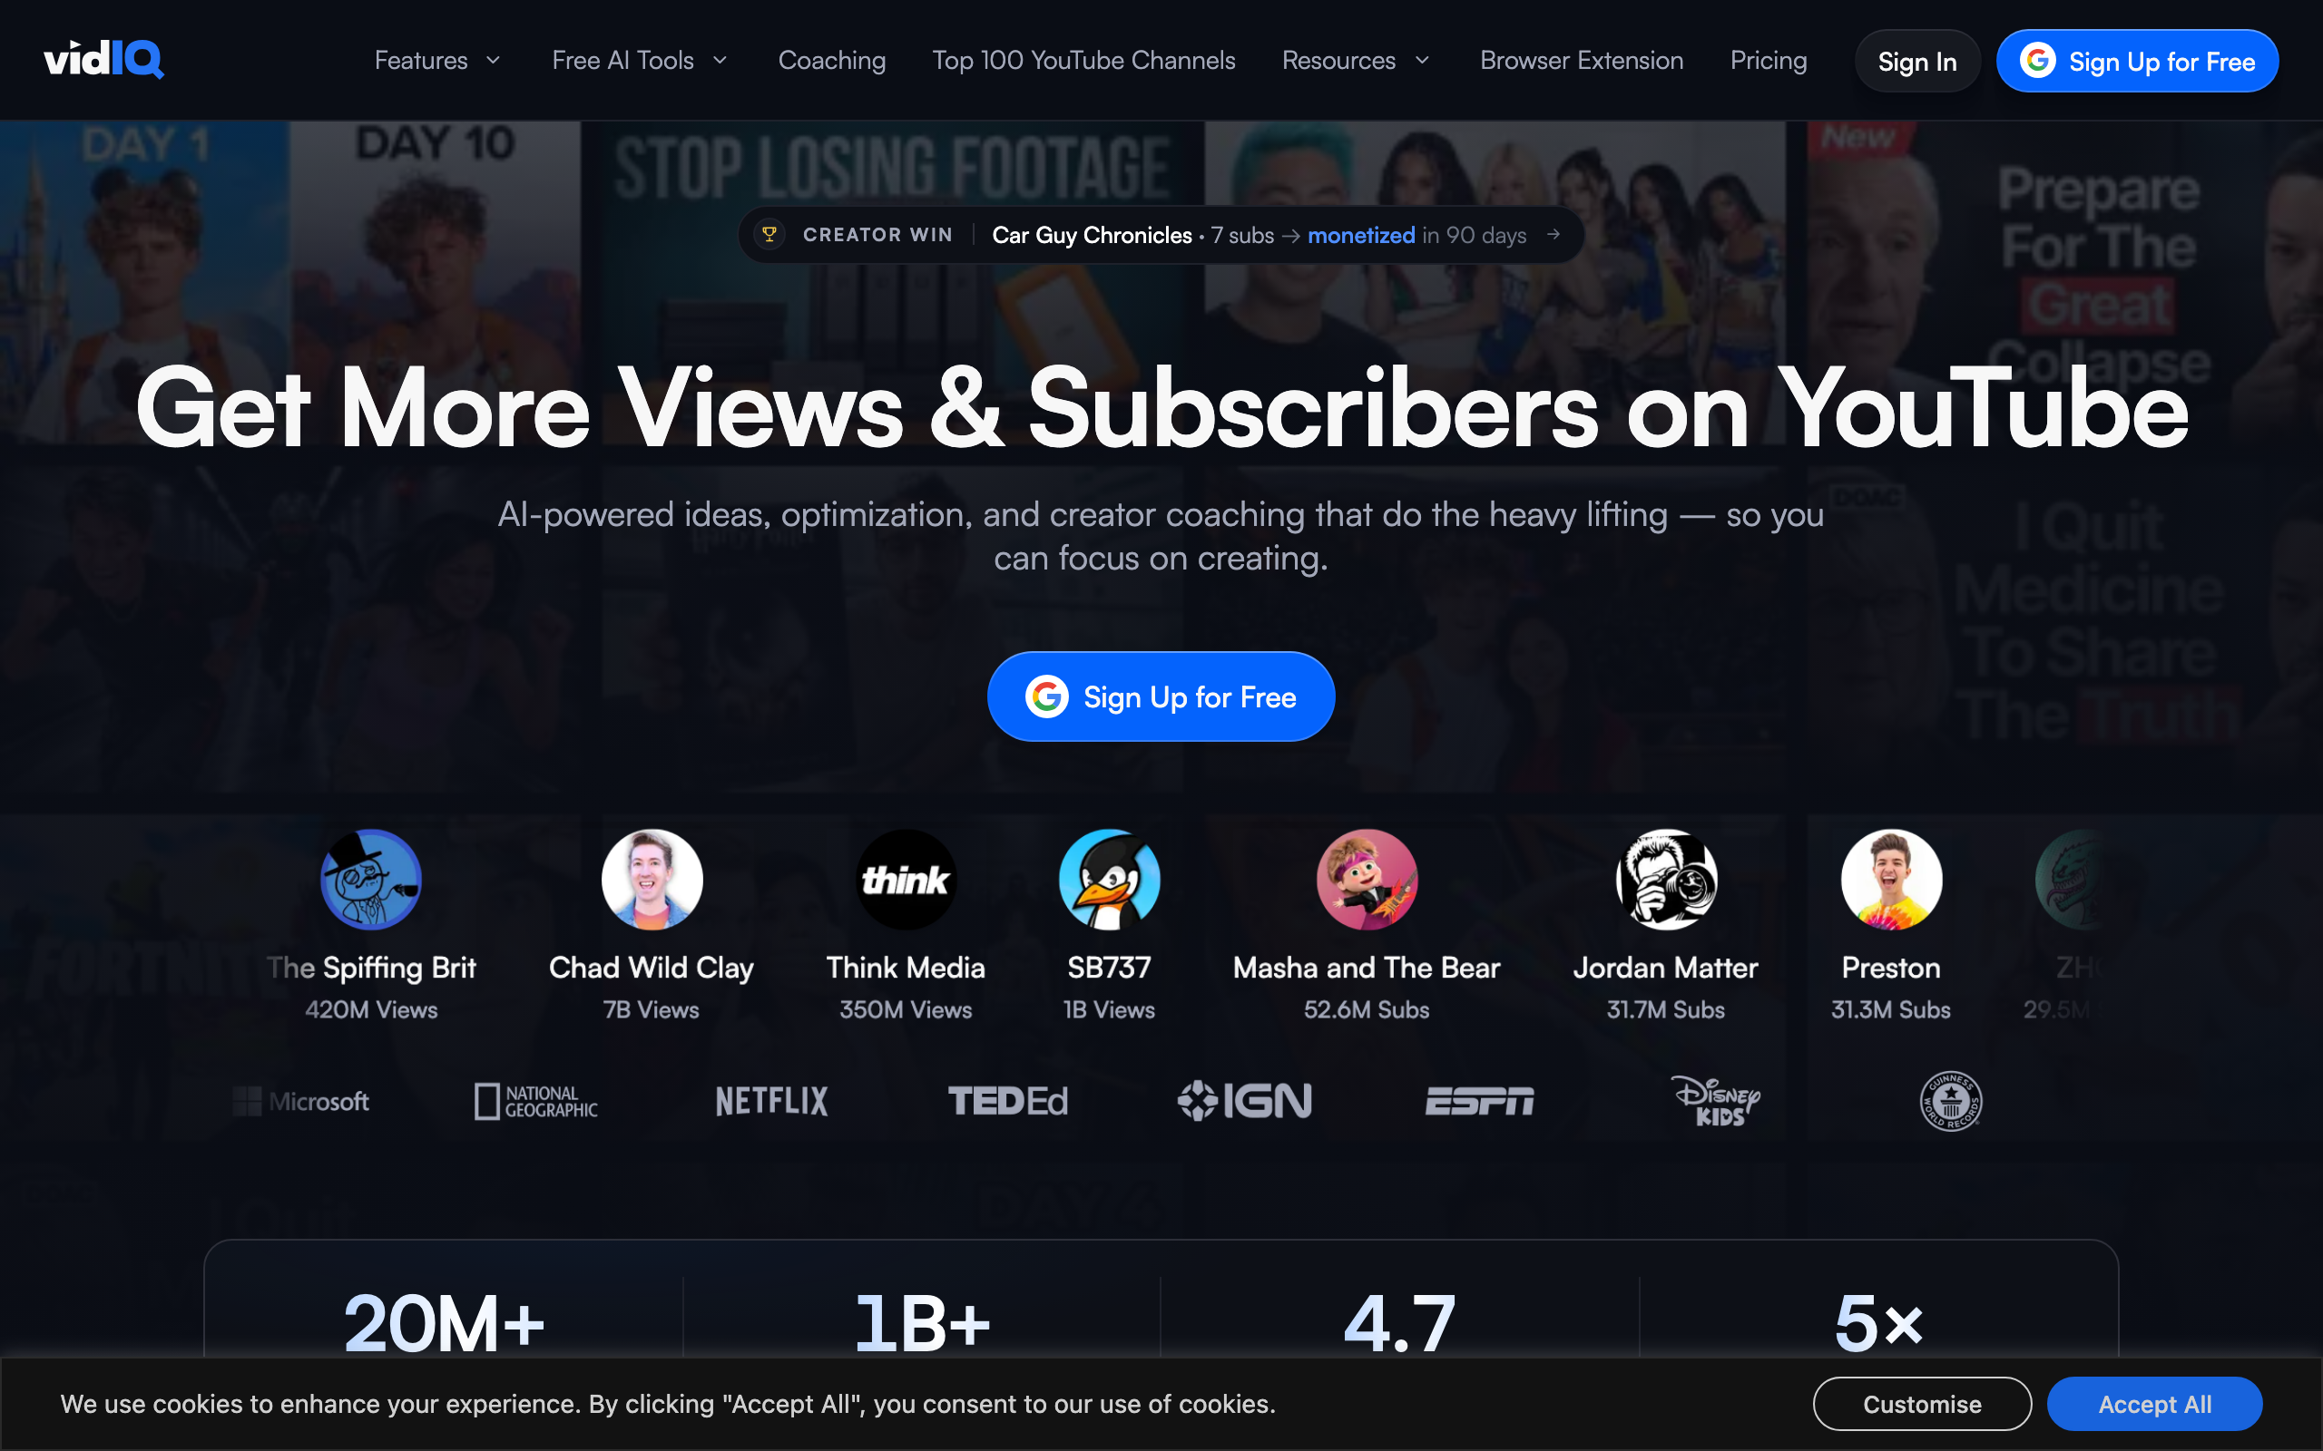Click the Guinness World Records logo
Viewport: 2323px width, 1451px height.
[x=1951, y=1101]
